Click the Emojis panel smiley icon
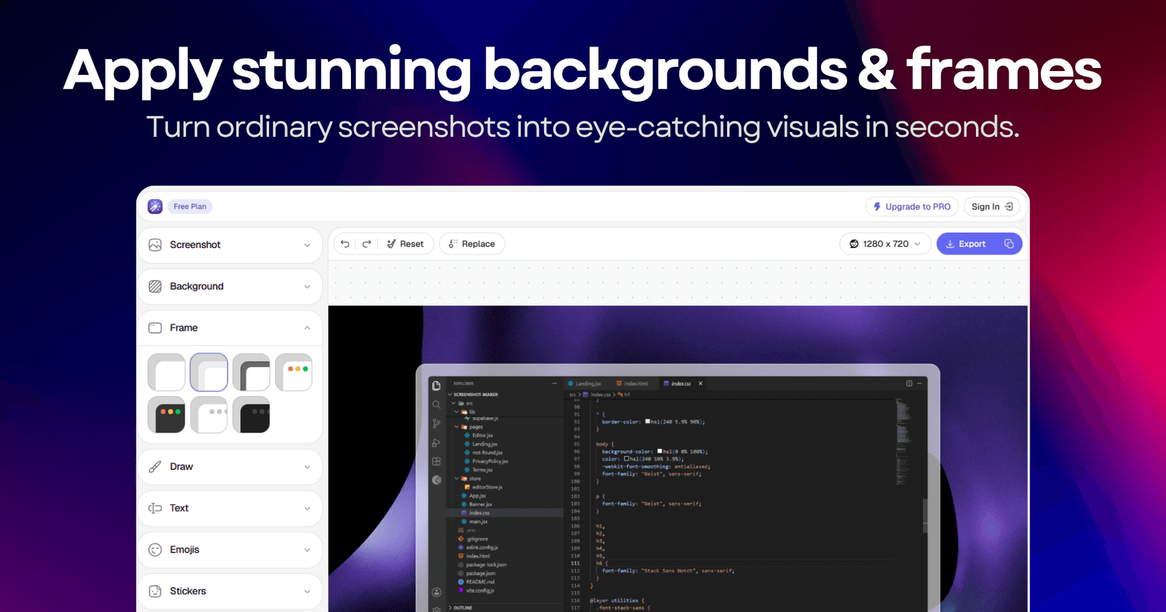 [x=155, y=550]
